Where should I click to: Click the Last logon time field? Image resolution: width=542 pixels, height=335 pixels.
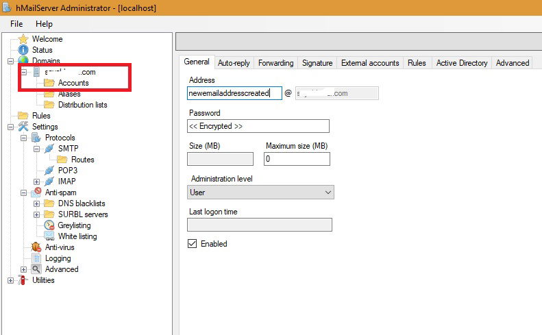[x=260, y=225]
